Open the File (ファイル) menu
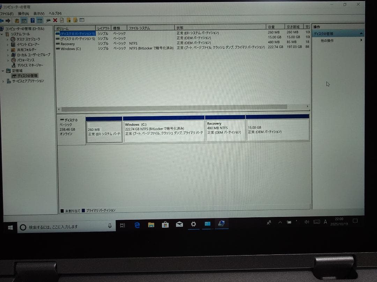This screenshot has height=282, width=377. tap(7, 14)
